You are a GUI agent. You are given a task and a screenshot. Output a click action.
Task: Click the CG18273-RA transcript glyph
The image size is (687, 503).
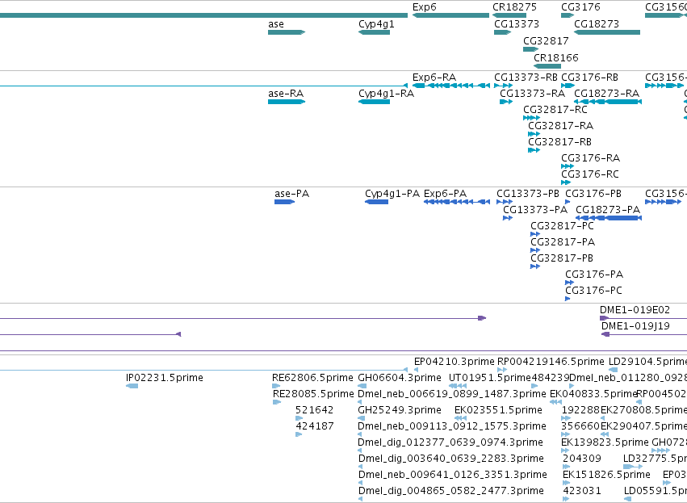click(608, 102)
